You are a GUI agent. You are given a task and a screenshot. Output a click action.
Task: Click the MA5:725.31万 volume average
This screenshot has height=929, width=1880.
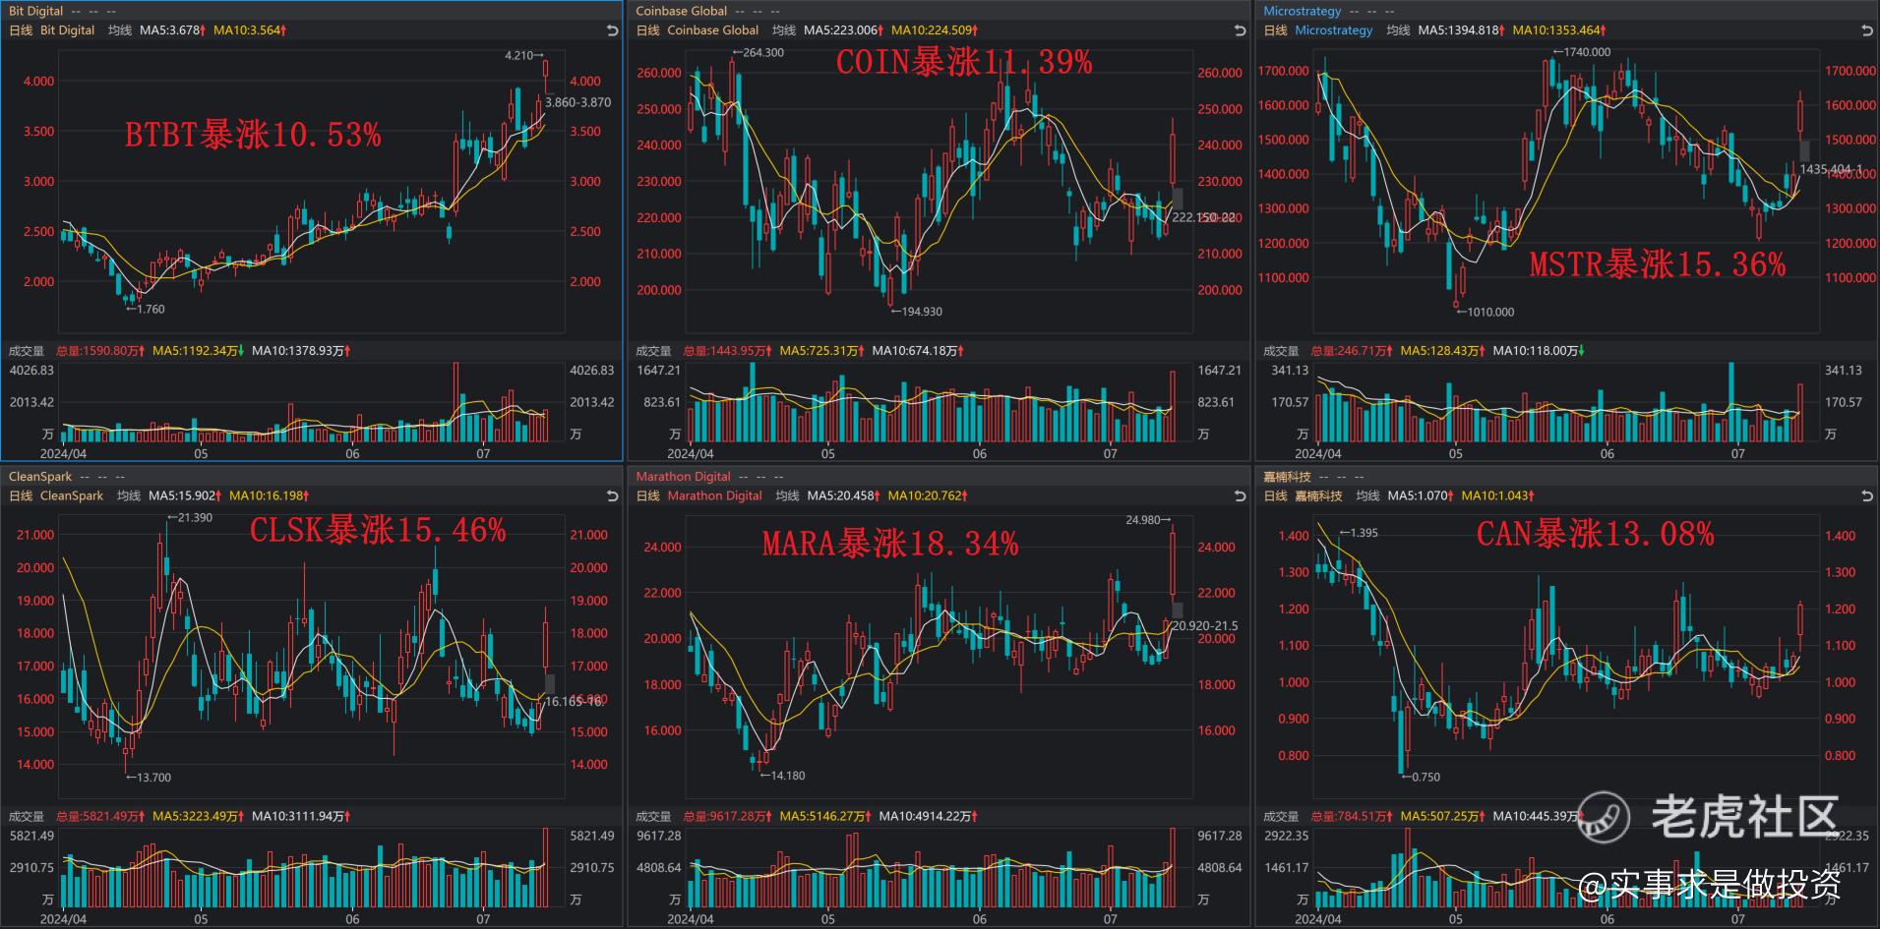click(823, 351)
